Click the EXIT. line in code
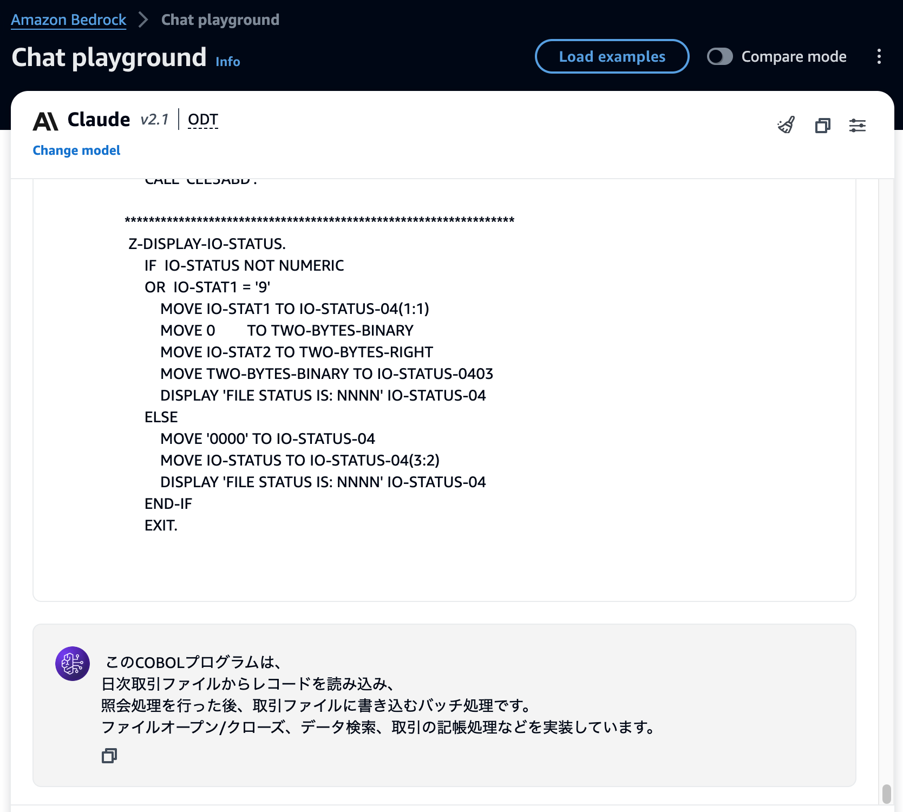The image size is (903, 812). tap(161, 525)
